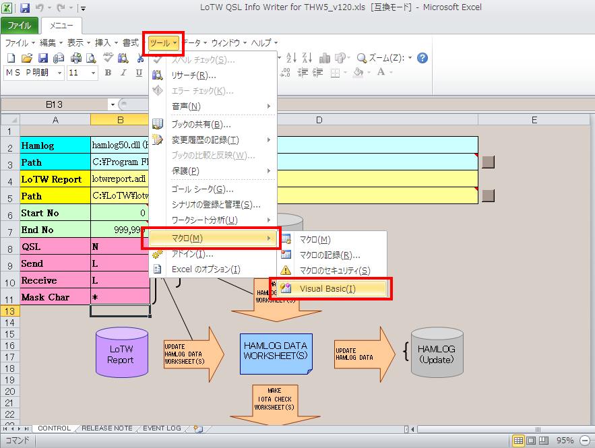Click the shapes drawing toolbar icon

340,58
